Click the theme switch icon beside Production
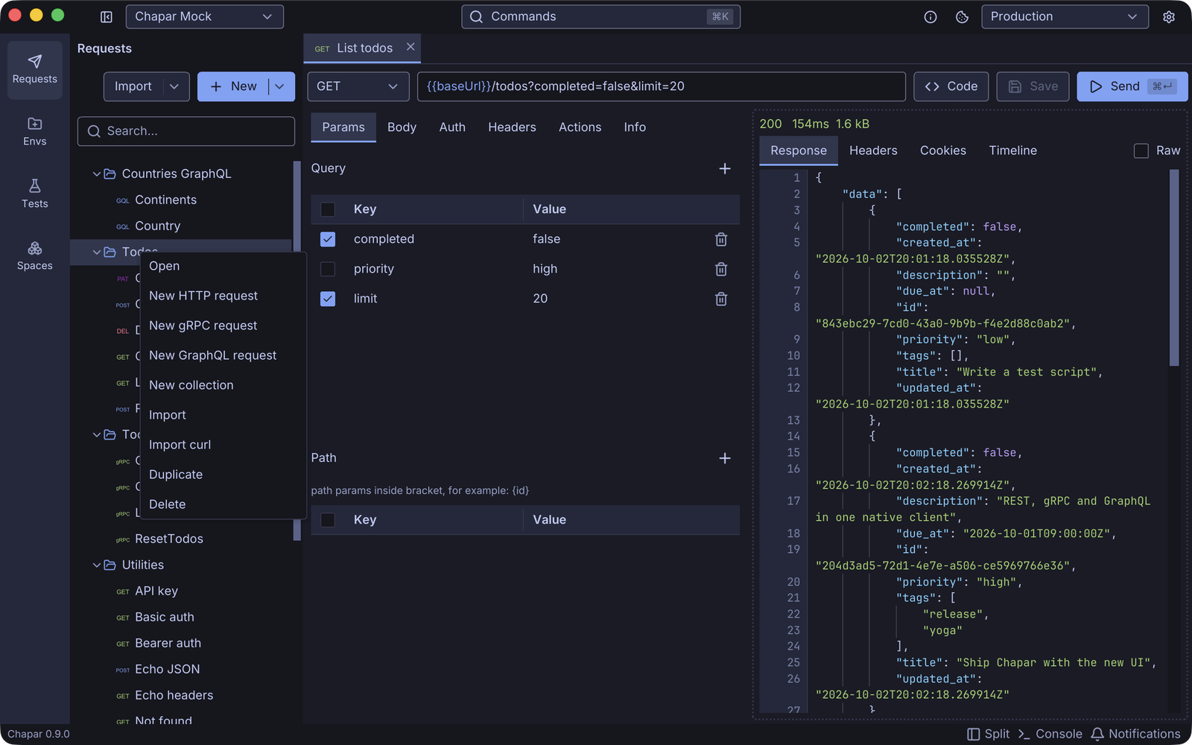1192x745 pixels. click(x=963, y=16)
